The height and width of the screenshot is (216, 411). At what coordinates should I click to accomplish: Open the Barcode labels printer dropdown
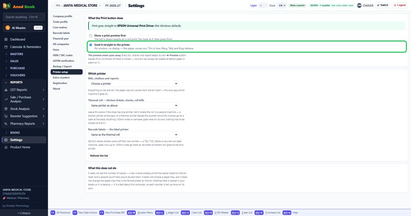(133, 135)
